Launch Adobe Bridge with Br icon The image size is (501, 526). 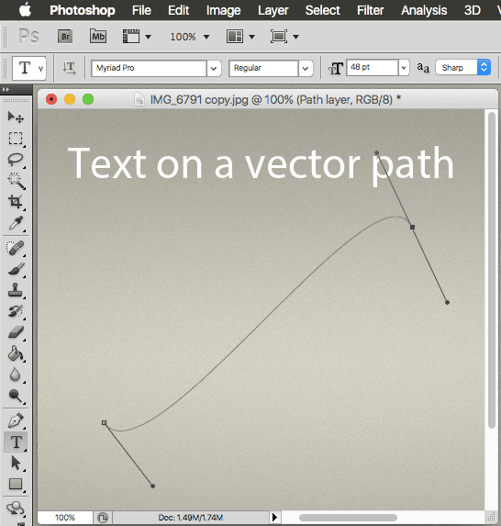point(65,36)
